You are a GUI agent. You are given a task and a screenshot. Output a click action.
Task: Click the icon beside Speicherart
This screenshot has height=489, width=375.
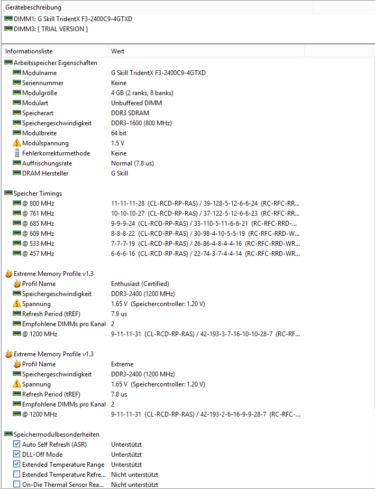(x=17, y=113)
